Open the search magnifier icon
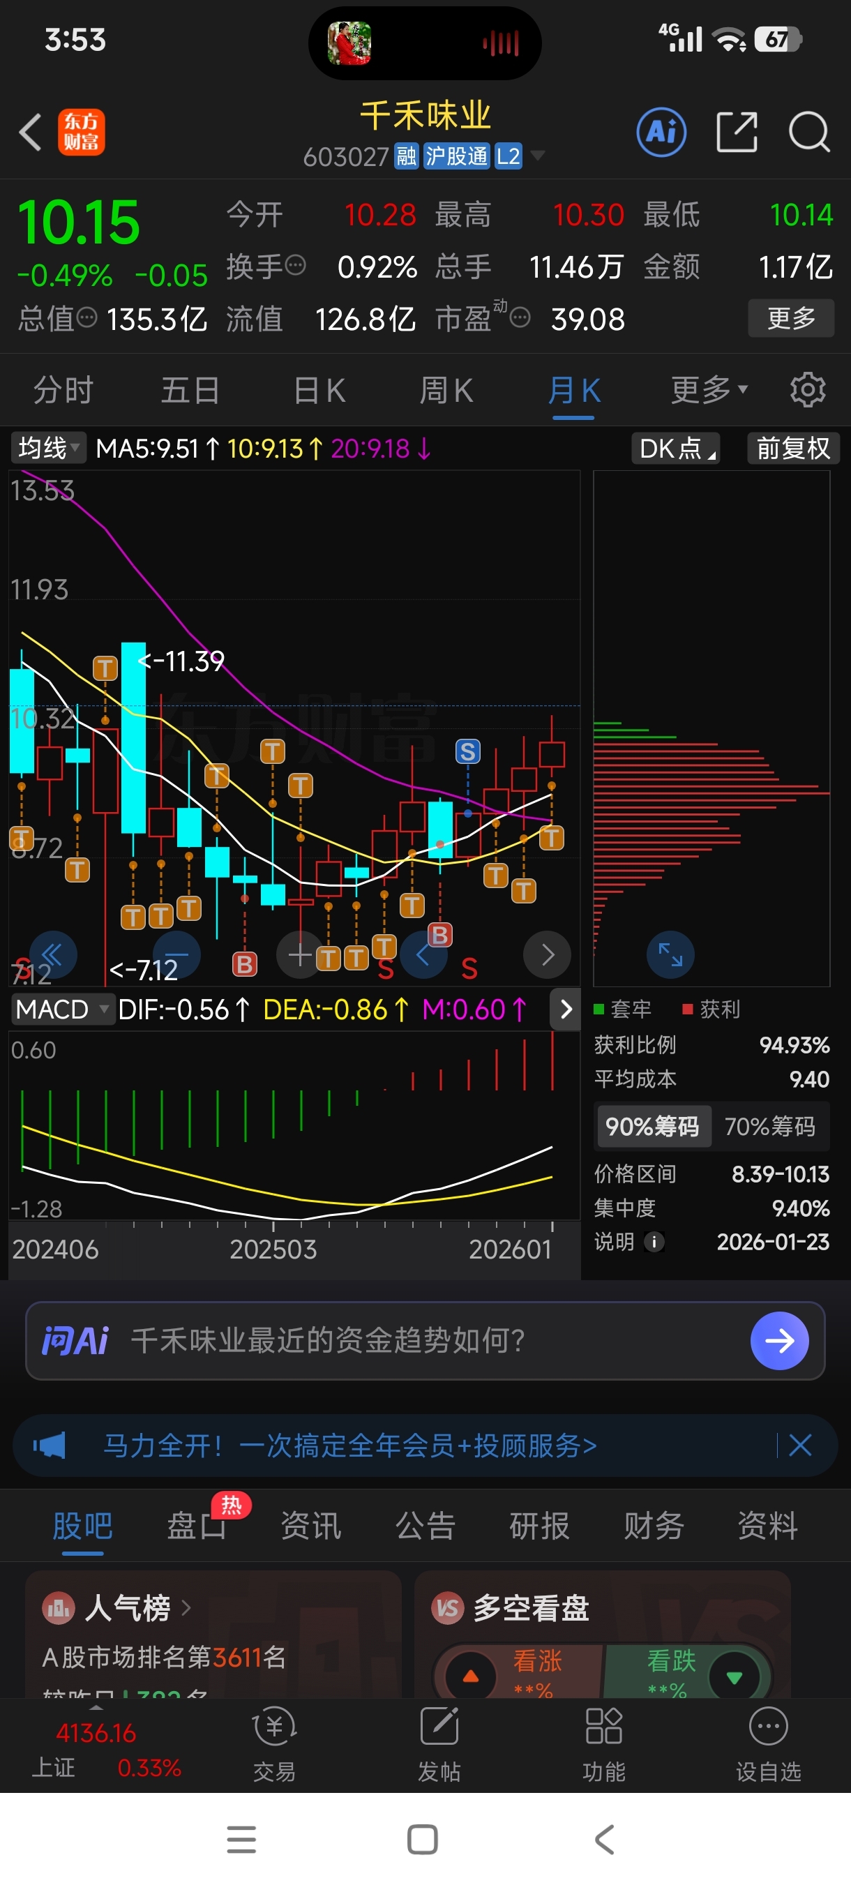Screen dimensions: 851x1892 [809, 133]
